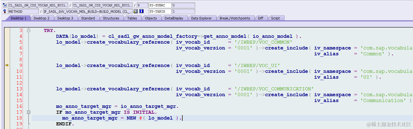Click the 'UI' alias string on line 11
The image size is (413, 129).
point(367,77)
